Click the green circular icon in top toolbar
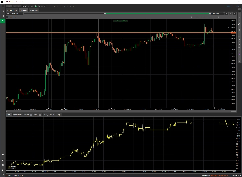 click(x=35, y=6)
